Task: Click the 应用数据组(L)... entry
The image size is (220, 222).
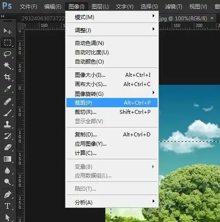Action: pyautogui.click(x=112, y=176)
